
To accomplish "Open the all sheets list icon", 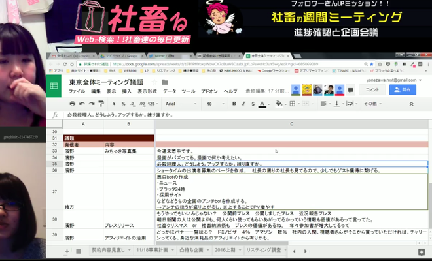I will click(79, 251).
